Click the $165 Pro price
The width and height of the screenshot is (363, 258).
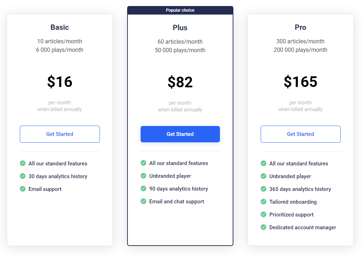click(301, 82)
